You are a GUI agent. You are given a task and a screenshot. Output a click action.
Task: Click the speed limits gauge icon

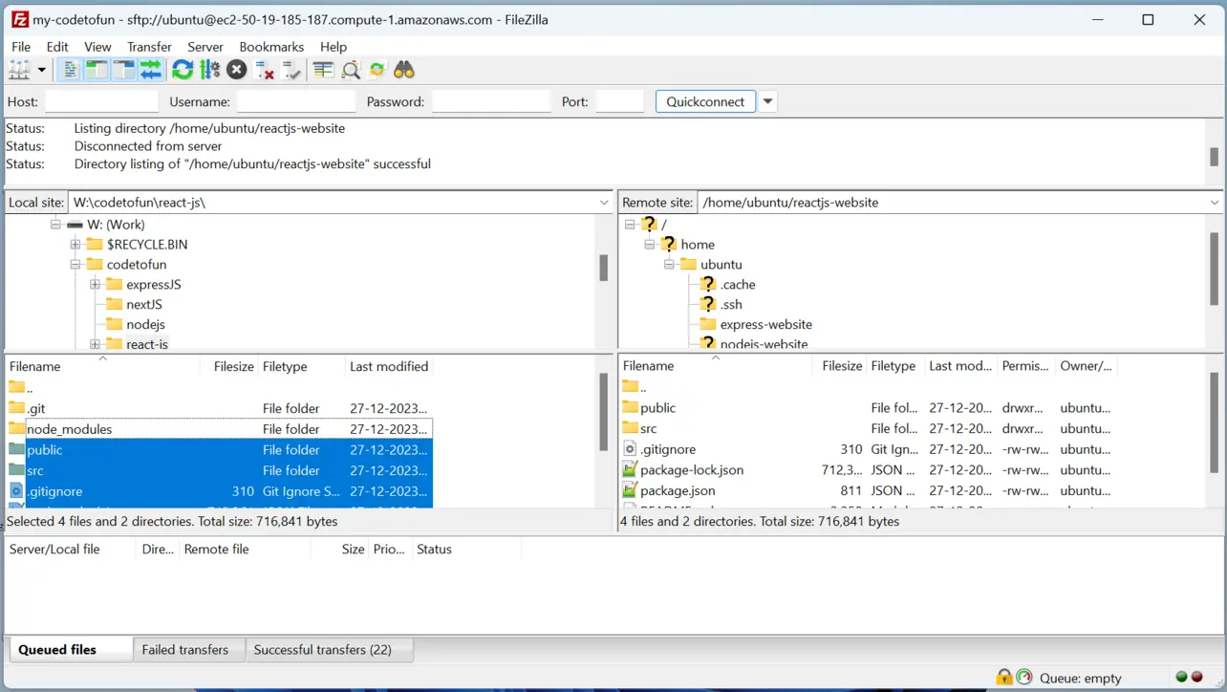click(x=1024, y=678)
